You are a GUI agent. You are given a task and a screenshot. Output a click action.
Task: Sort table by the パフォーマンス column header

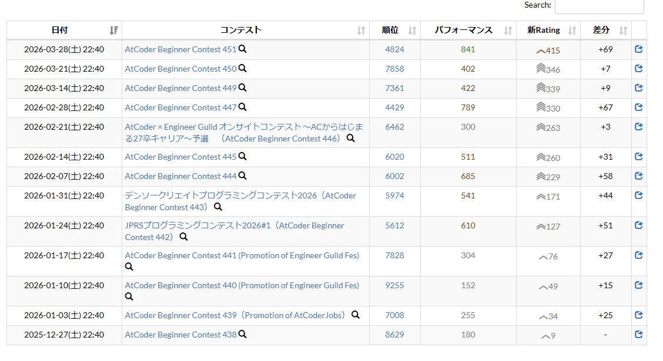pyautogui.click(x=468, y=30)
